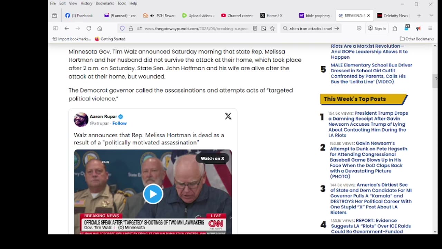442x249 pixels.
Task: Go back to previous page
Action: coord(67,28)
